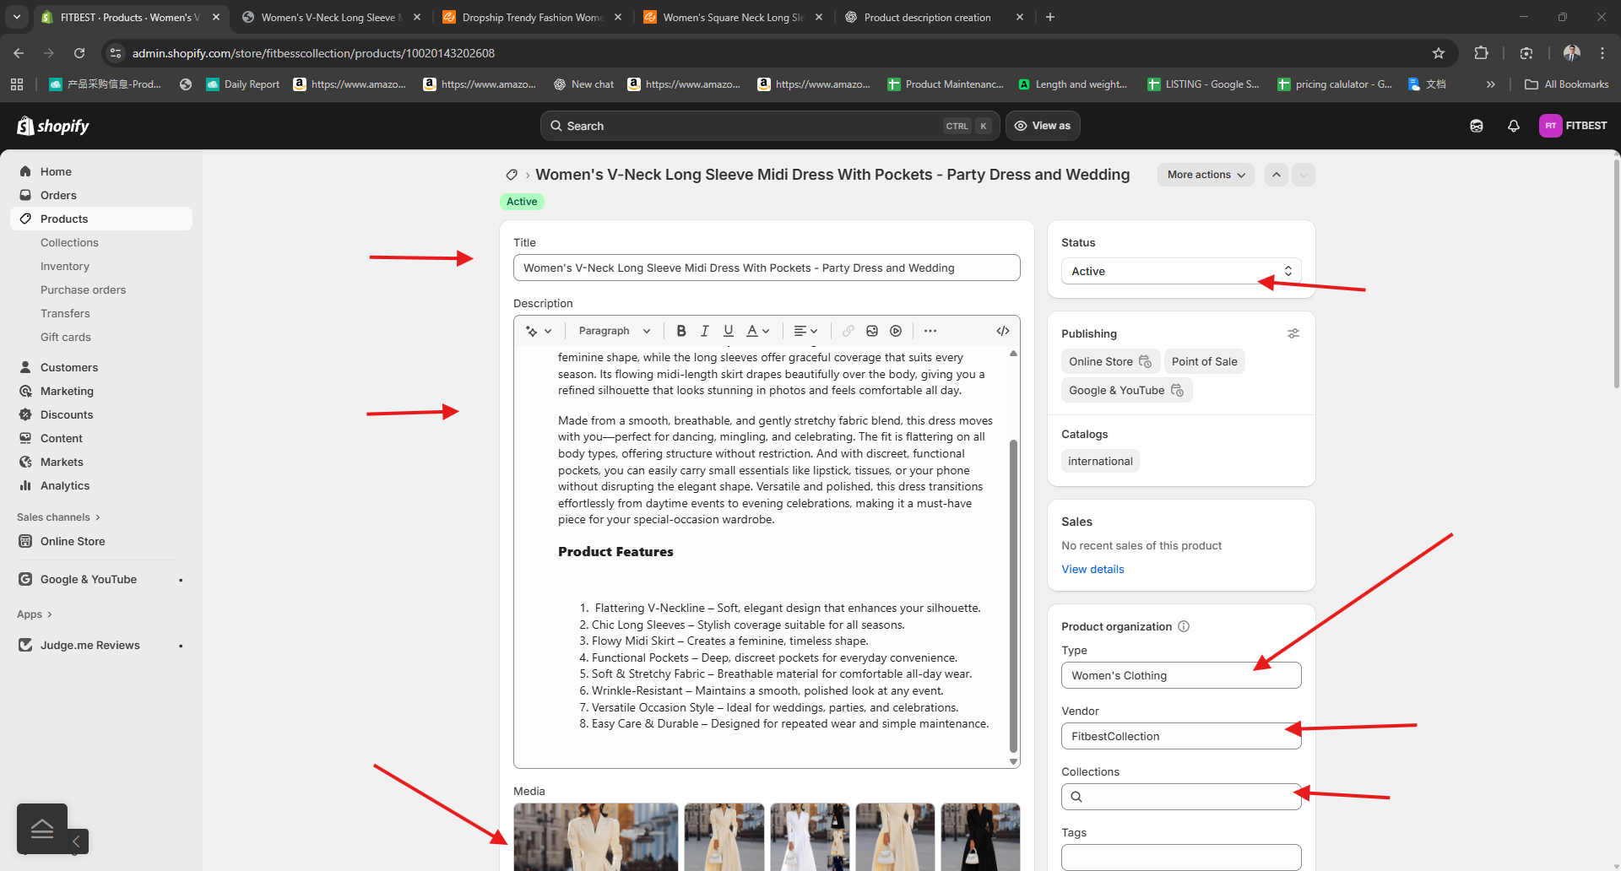
Task: Open the Paragraph style dropdown
Action: (x=614, y=331)
